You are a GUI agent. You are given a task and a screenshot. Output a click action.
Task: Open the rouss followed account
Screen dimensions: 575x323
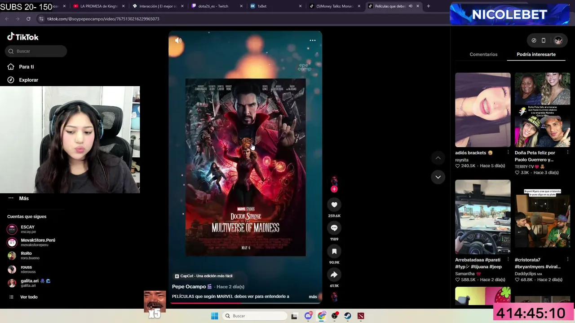click(22, 269)
